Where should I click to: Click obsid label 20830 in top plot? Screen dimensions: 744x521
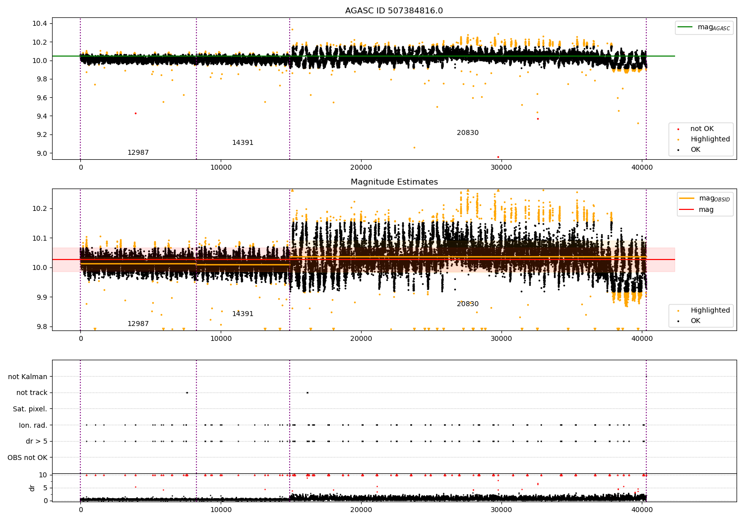tap(468, 133)
